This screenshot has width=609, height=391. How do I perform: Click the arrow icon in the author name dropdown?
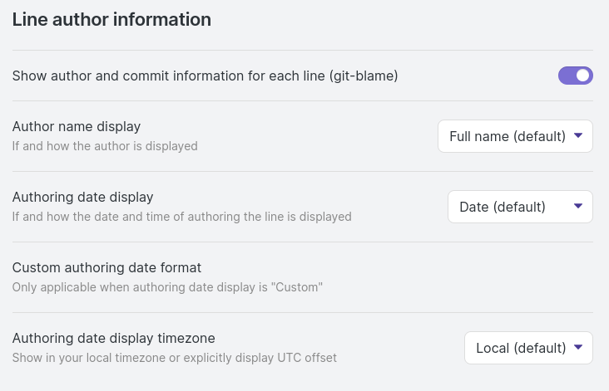[x=579, y=135]
